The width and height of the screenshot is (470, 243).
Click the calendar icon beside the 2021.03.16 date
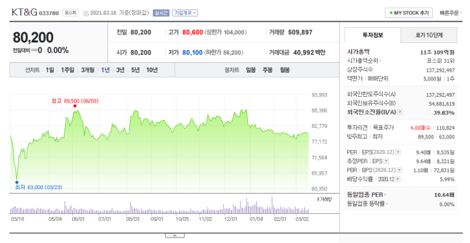[x=86, y=13]
